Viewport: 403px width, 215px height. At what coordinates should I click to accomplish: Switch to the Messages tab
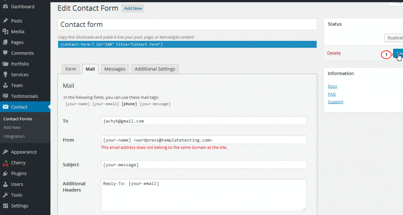tap(115, 69)
